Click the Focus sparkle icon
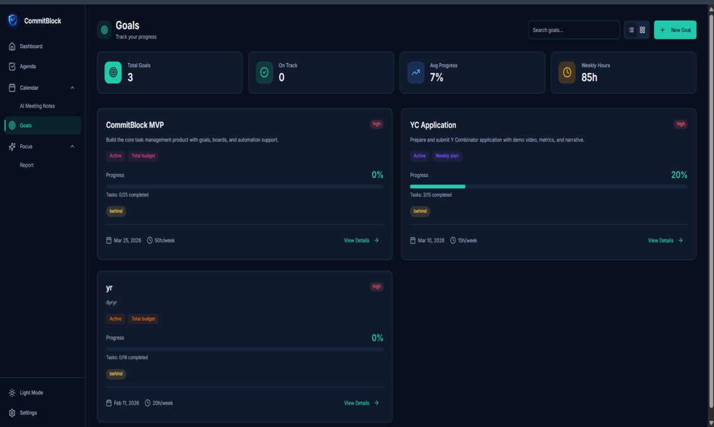The image size is (714, 427). pyautogui.click(x=12, y=146)
